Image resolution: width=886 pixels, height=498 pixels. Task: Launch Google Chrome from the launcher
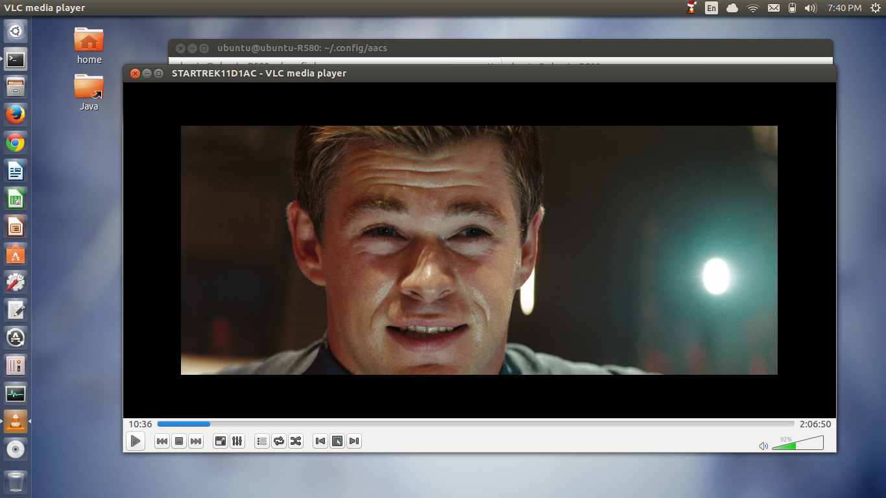(x=16, y=143)
